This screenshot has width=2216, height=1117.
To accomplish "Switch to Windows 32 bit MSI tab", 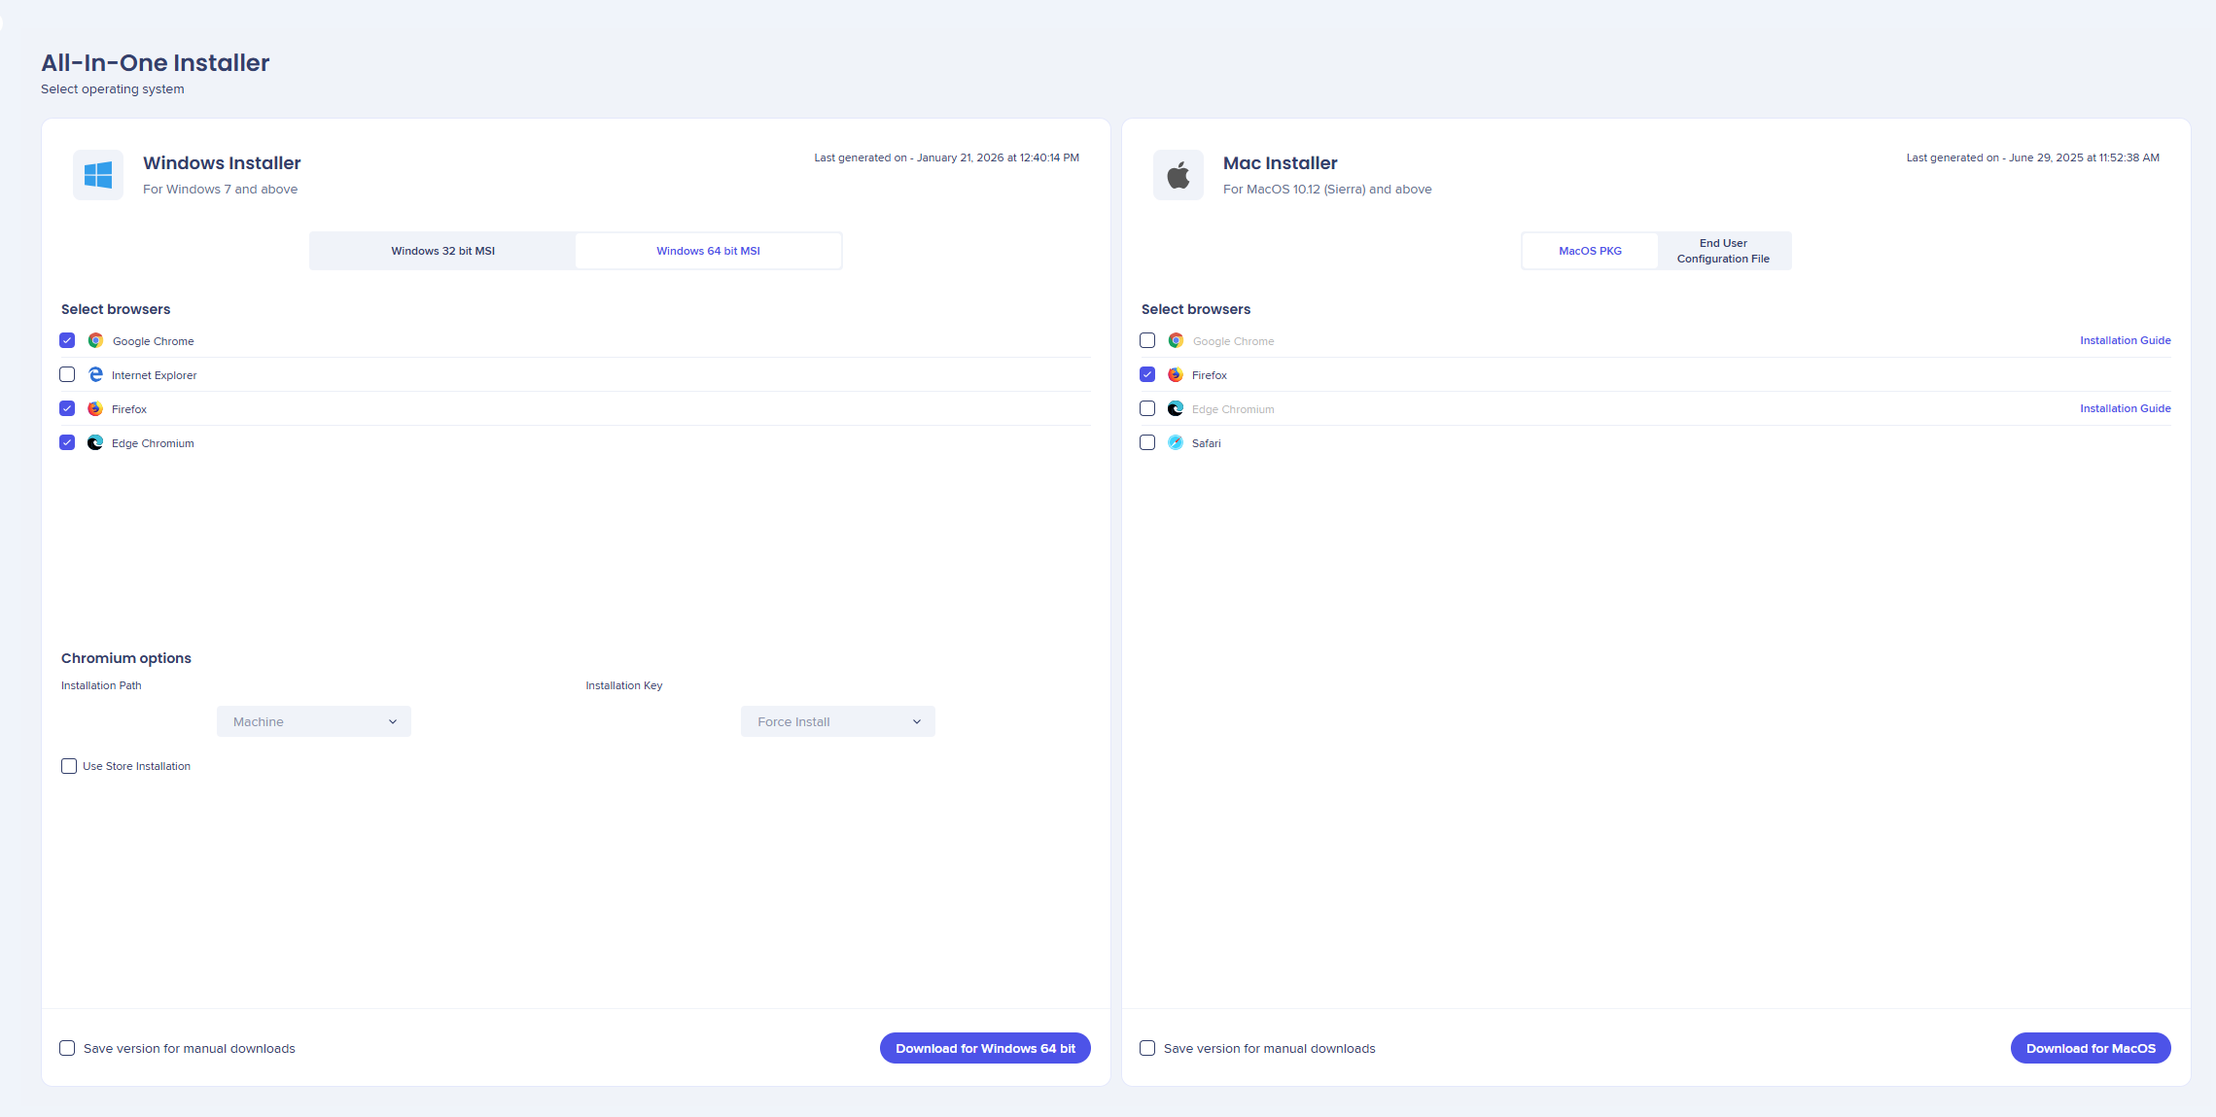I will pyautogui.click(x=443, y=251).
